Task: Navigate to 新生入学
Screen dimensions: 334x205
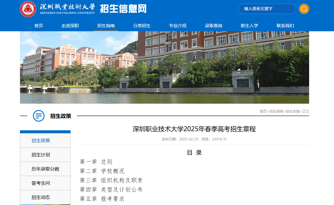Action: tap(249, 25)
